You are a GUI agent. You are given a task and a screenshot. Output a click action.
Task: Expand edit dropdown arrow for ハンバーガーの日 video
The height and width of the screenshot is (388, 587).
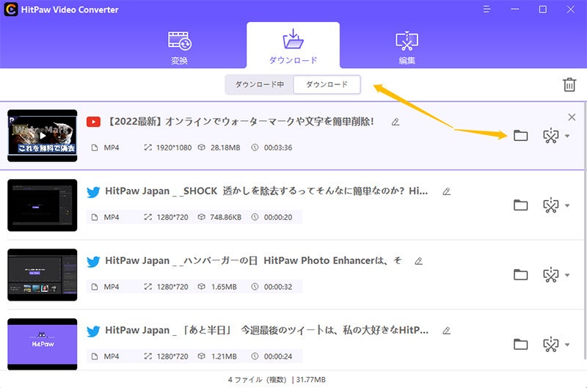click(567, 275)
